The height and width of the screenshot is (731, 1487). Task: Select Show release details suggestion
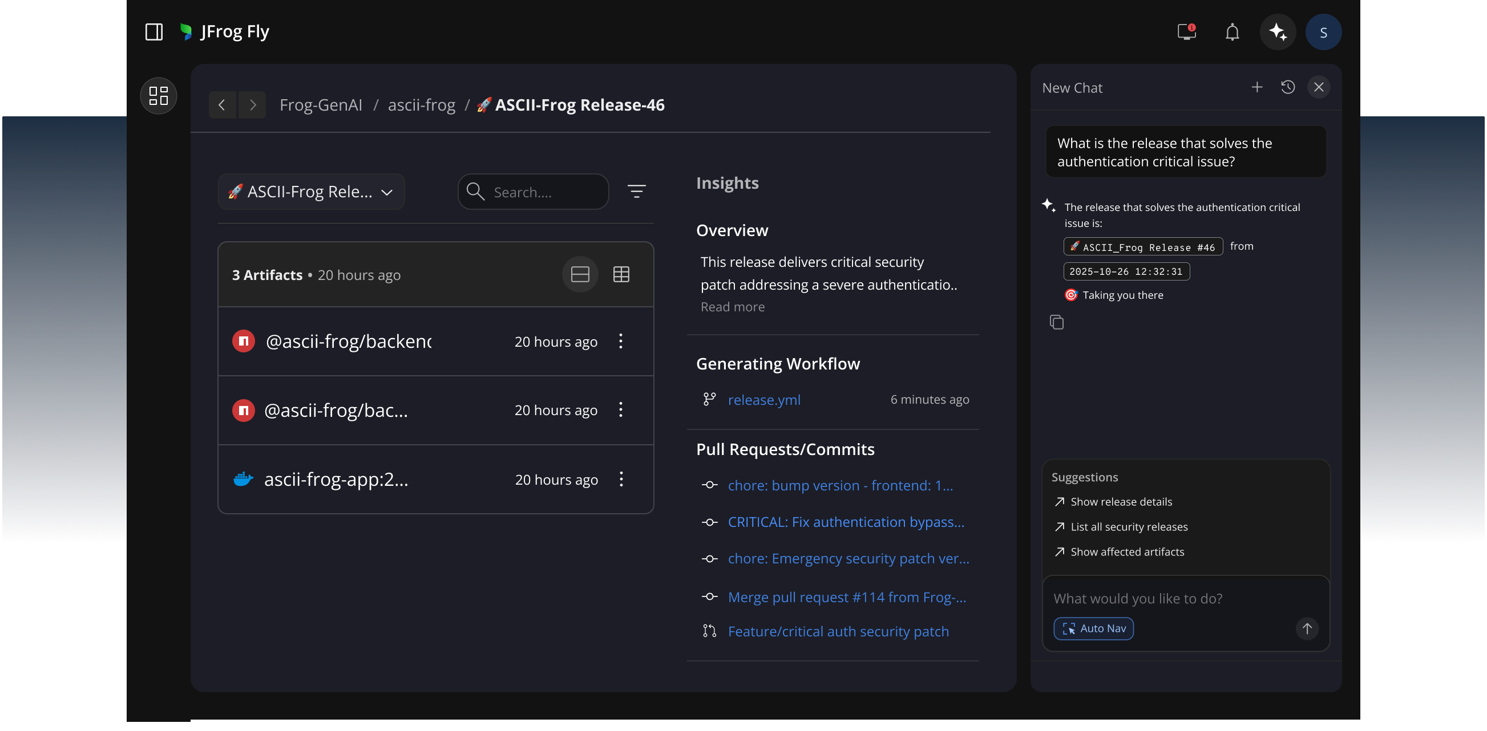coord(1121,501)
